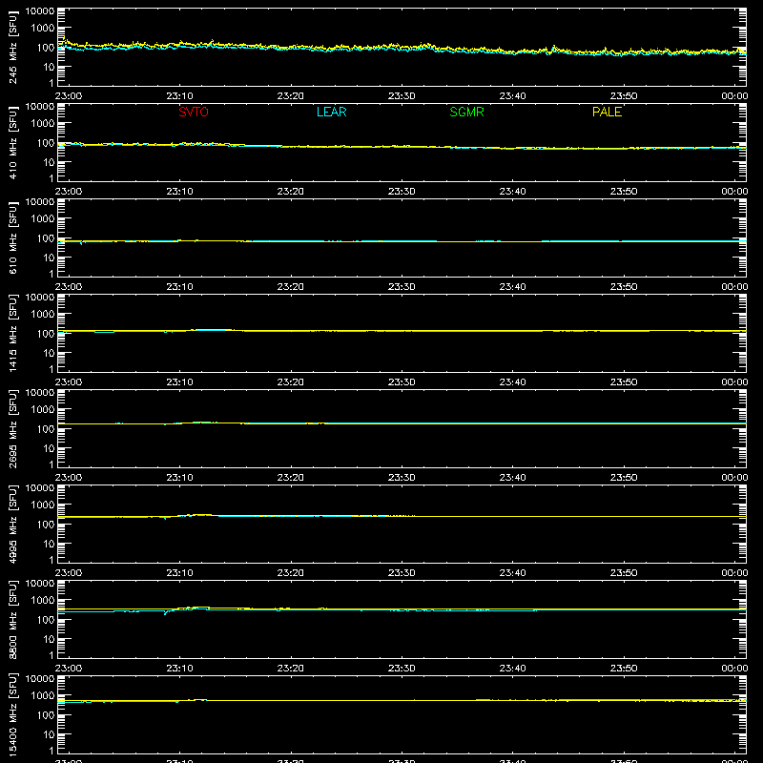Click 23:10 tick label under 4995 MHz plot

[x=179, y=573]
